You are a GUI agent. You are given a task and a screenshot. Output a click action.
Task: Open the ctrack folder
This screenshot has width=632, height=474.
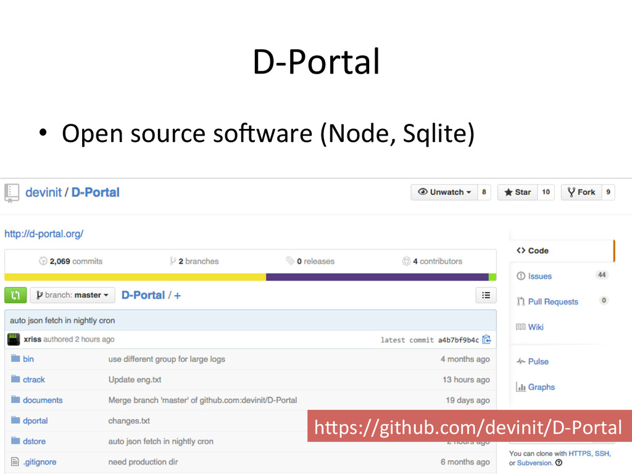(34, 380)
